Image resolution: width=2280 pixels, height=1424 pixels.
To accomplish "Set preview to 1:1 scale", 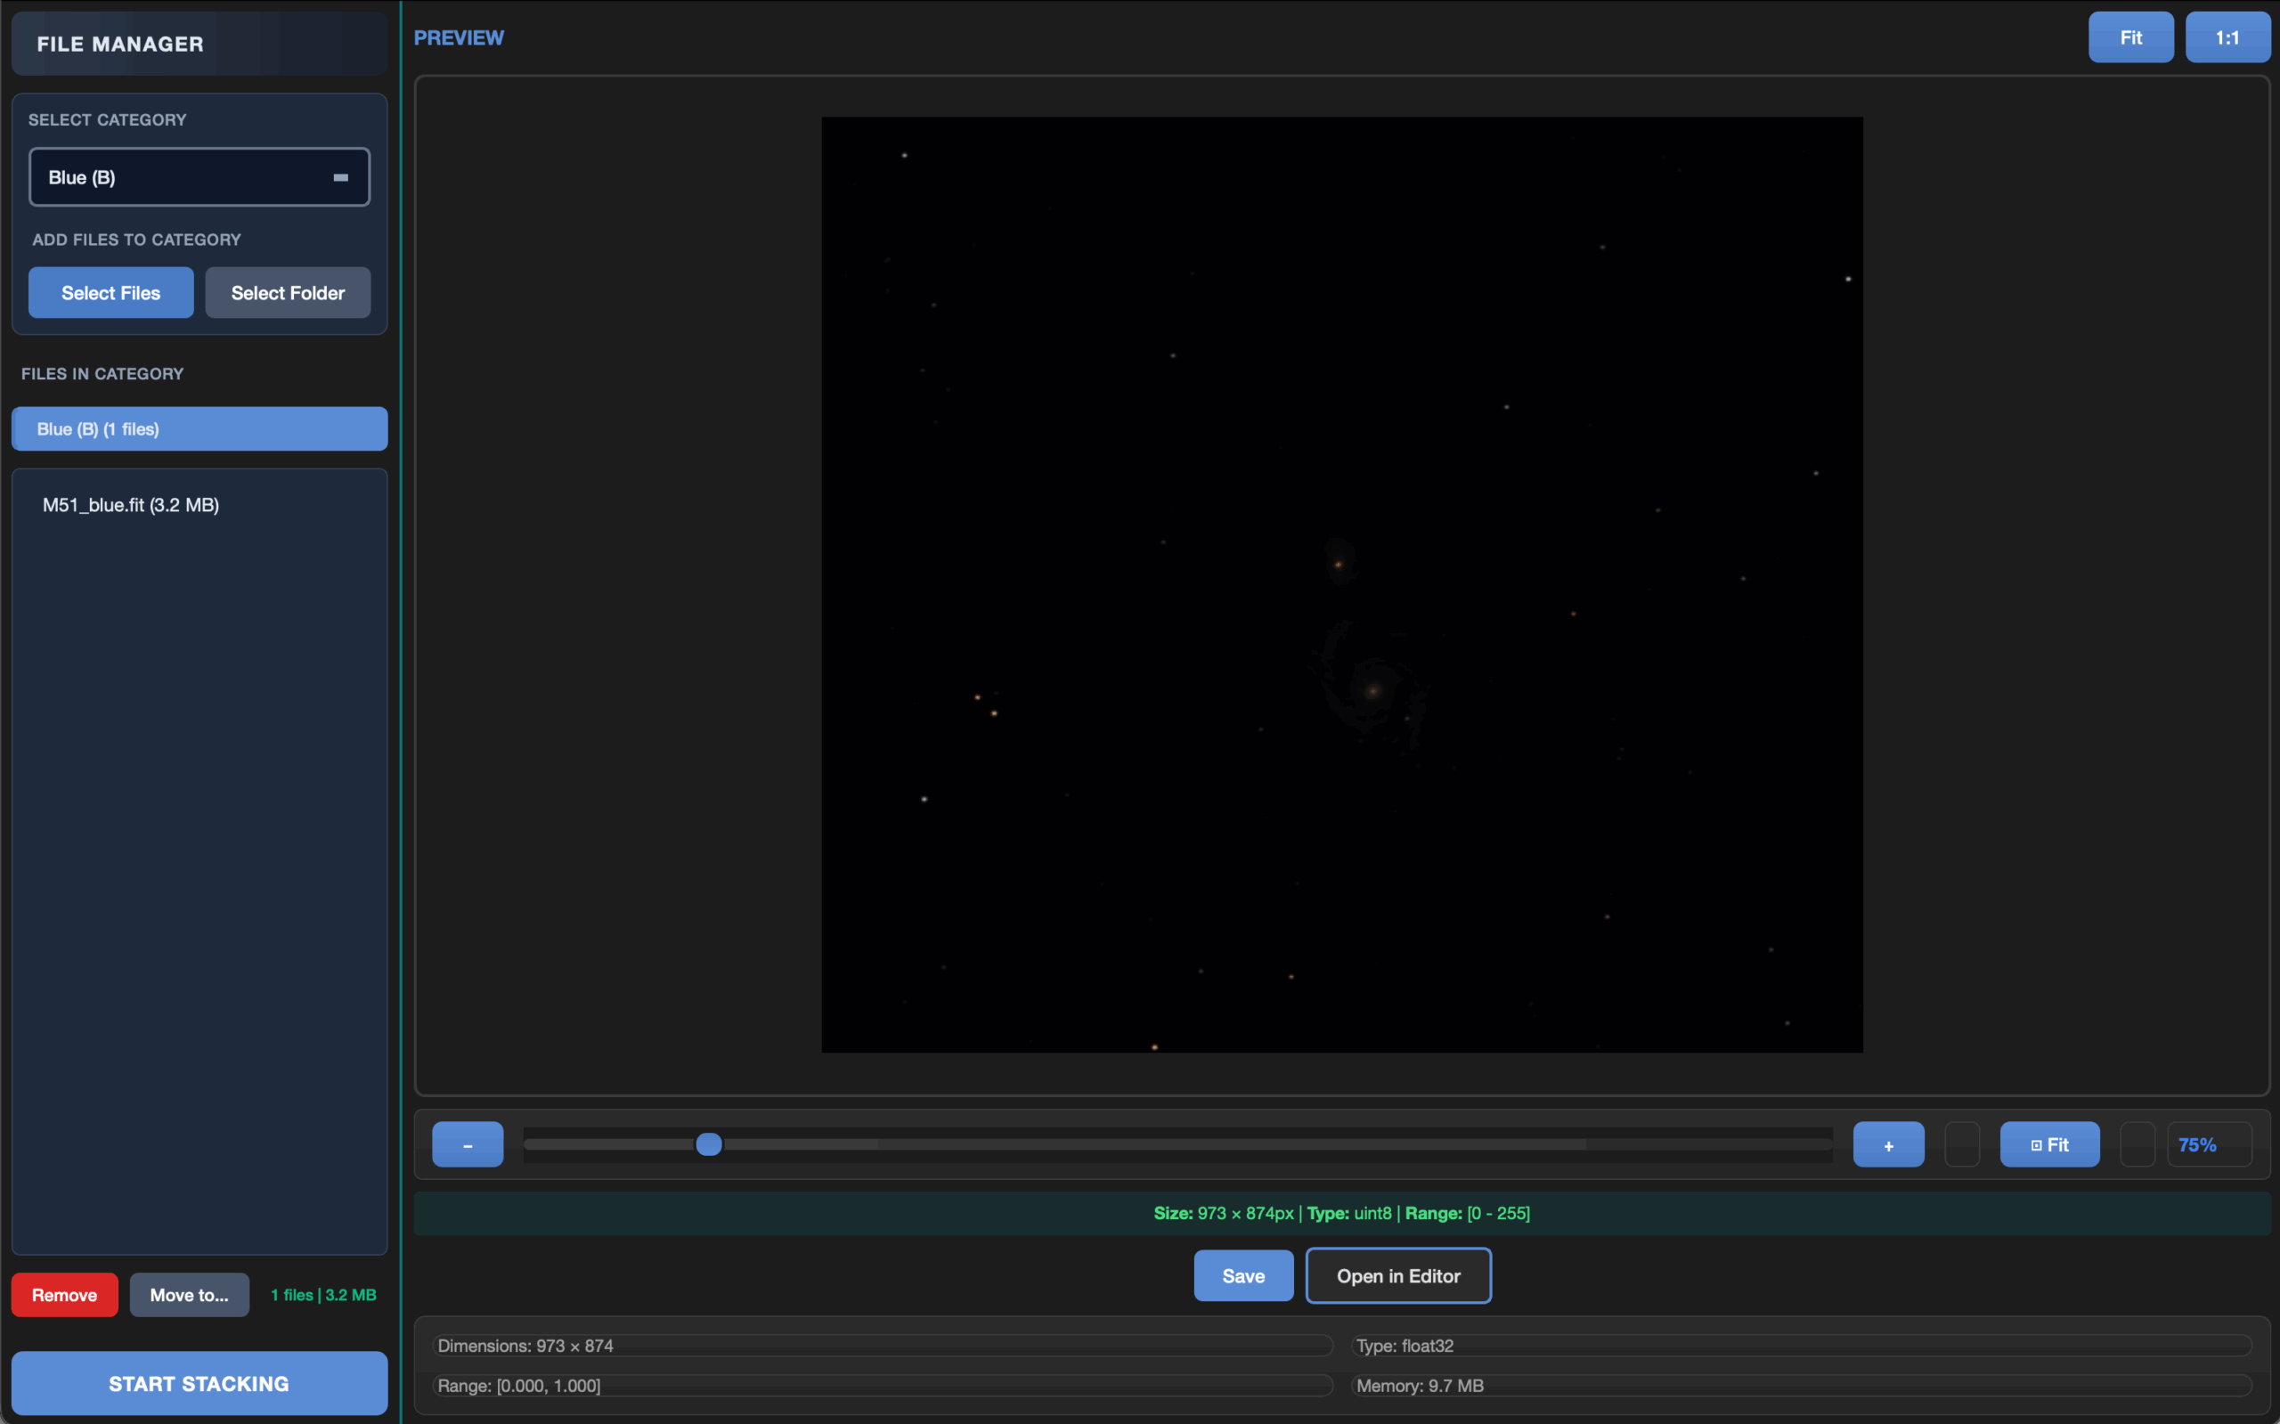I will click(x=2227, y=37).
